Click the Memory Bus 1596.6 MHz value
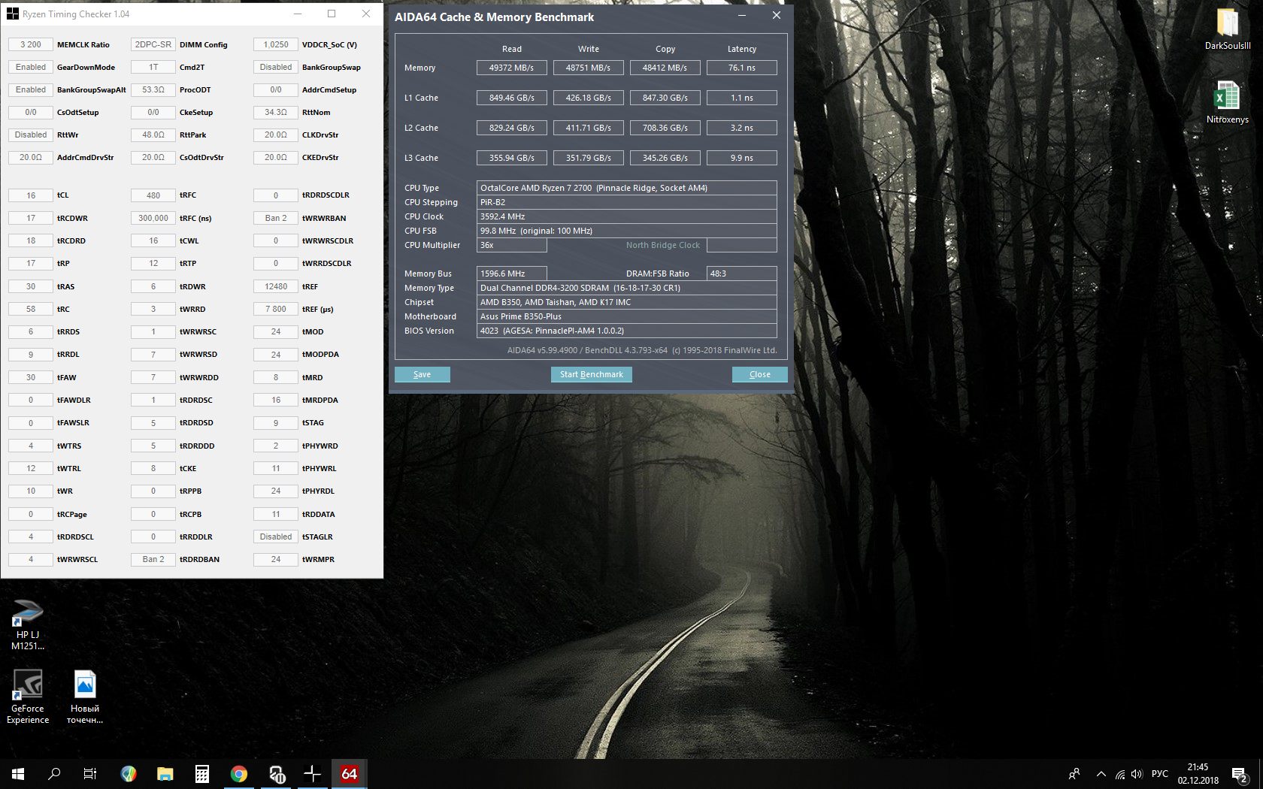The height and width of the screenshot is (789, 1263). pos(512,274)
